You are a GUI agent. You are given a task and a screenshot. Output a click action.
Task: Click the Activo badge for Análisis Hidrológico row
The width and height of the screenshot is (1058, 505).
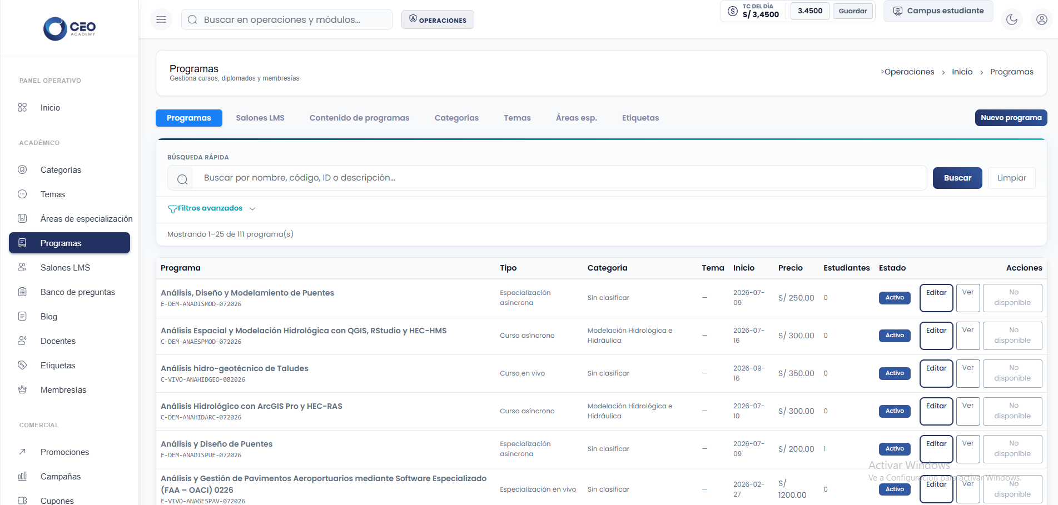[895, 411]
